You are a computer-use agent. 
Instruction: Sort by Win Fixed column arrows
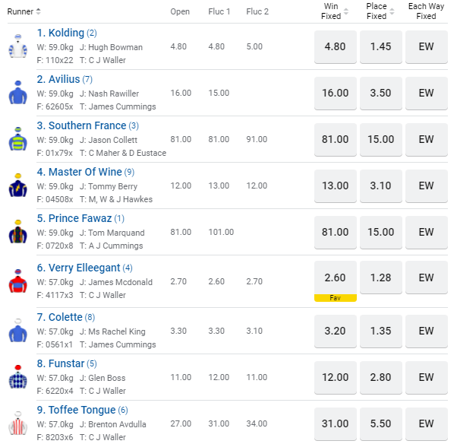tap(346, 11)
